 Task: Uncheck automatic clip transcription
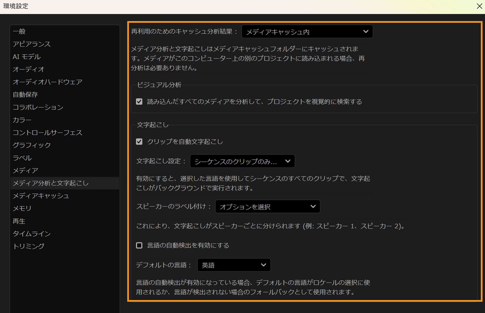tap(139, 142)
